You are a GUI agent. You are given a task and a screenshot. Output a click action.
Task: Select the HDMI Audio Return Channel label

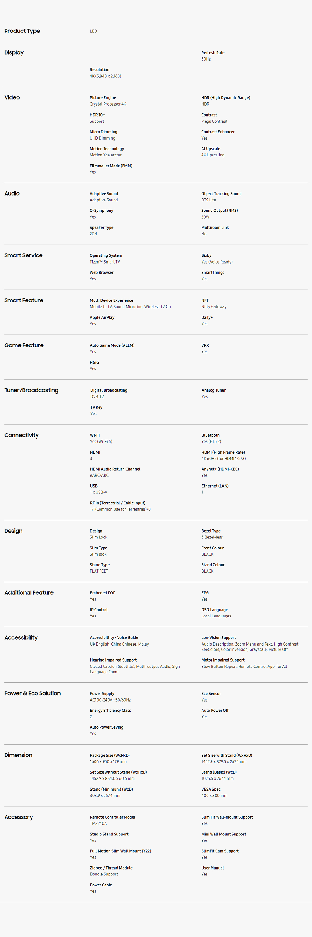click(115, 469)
